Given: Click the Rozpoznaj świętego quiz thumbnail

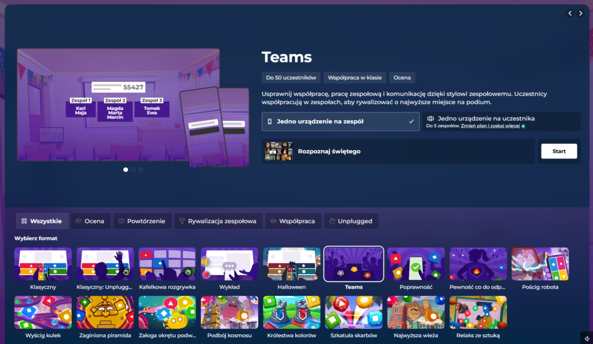Looking at the screenshot, I should click(x=279, y=151).
